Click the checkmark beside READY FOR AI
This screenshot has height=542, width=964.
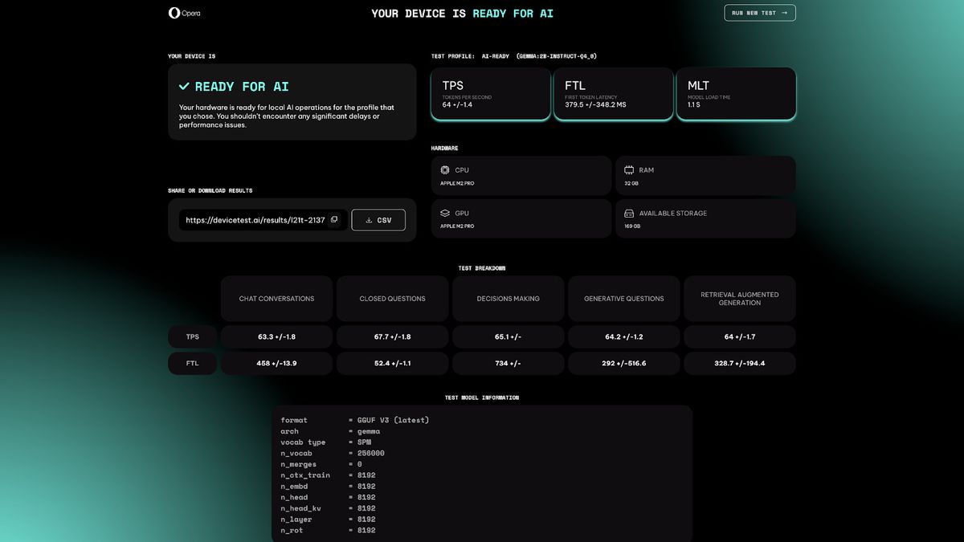[x=186, y=86]
